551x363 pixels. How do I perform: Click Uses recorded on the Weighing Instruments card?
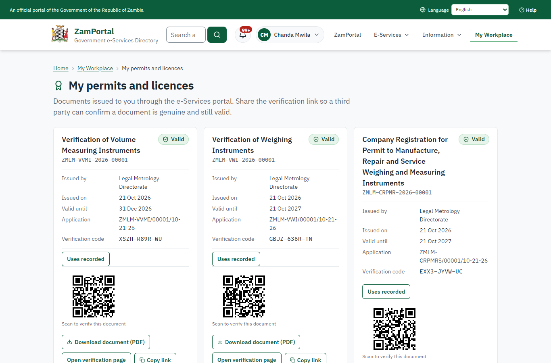(236, 259)
